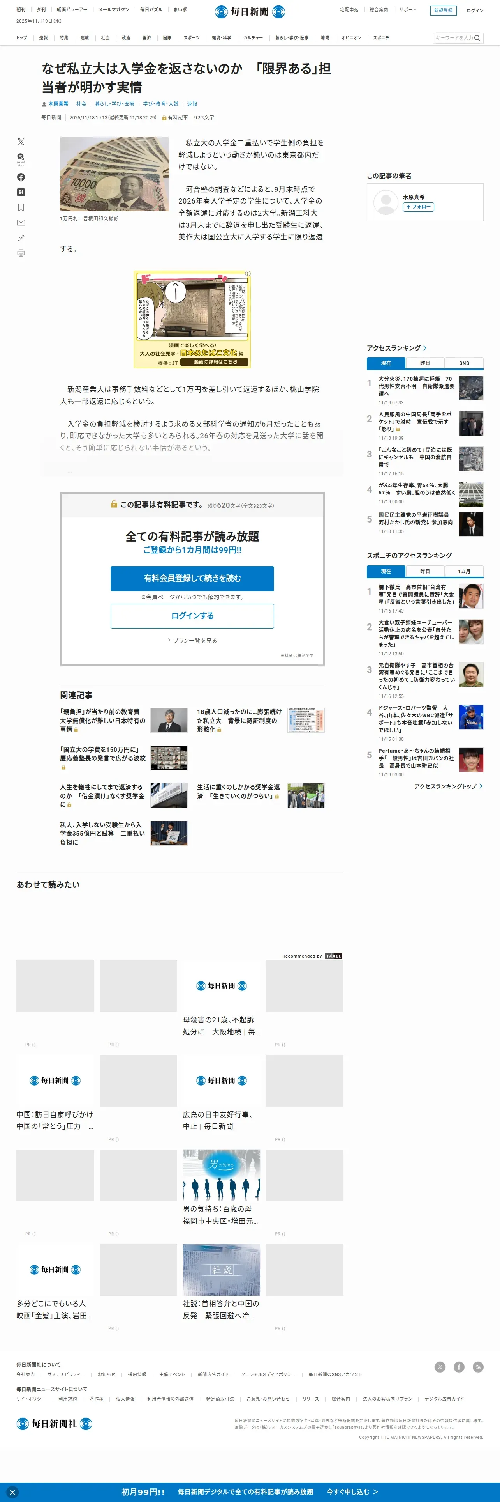Open 紙面ビューアー top link
This screenshot has height=1502, width=500.
[72, 10]
